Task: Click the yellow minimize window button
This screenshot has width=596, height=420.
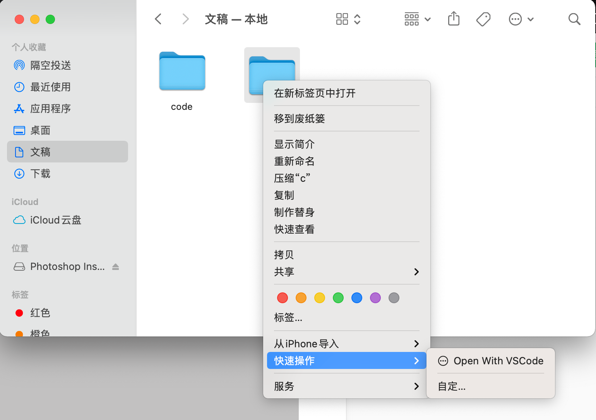Action: pyautogui.click(x=35, y=19)
